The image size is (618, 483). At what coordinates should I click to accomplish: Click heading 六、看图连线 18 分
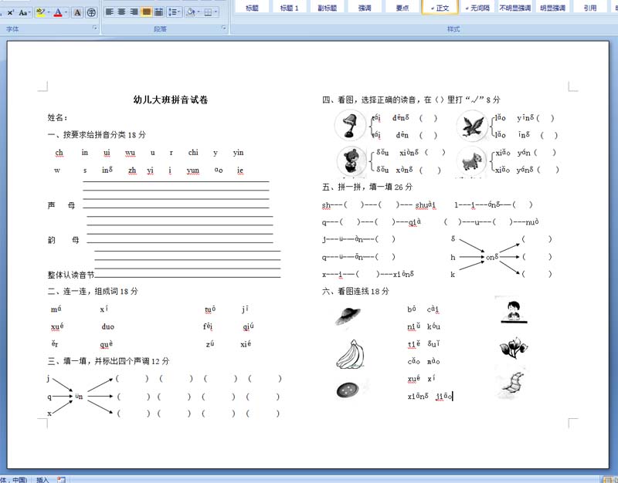(x=355, y=292)
